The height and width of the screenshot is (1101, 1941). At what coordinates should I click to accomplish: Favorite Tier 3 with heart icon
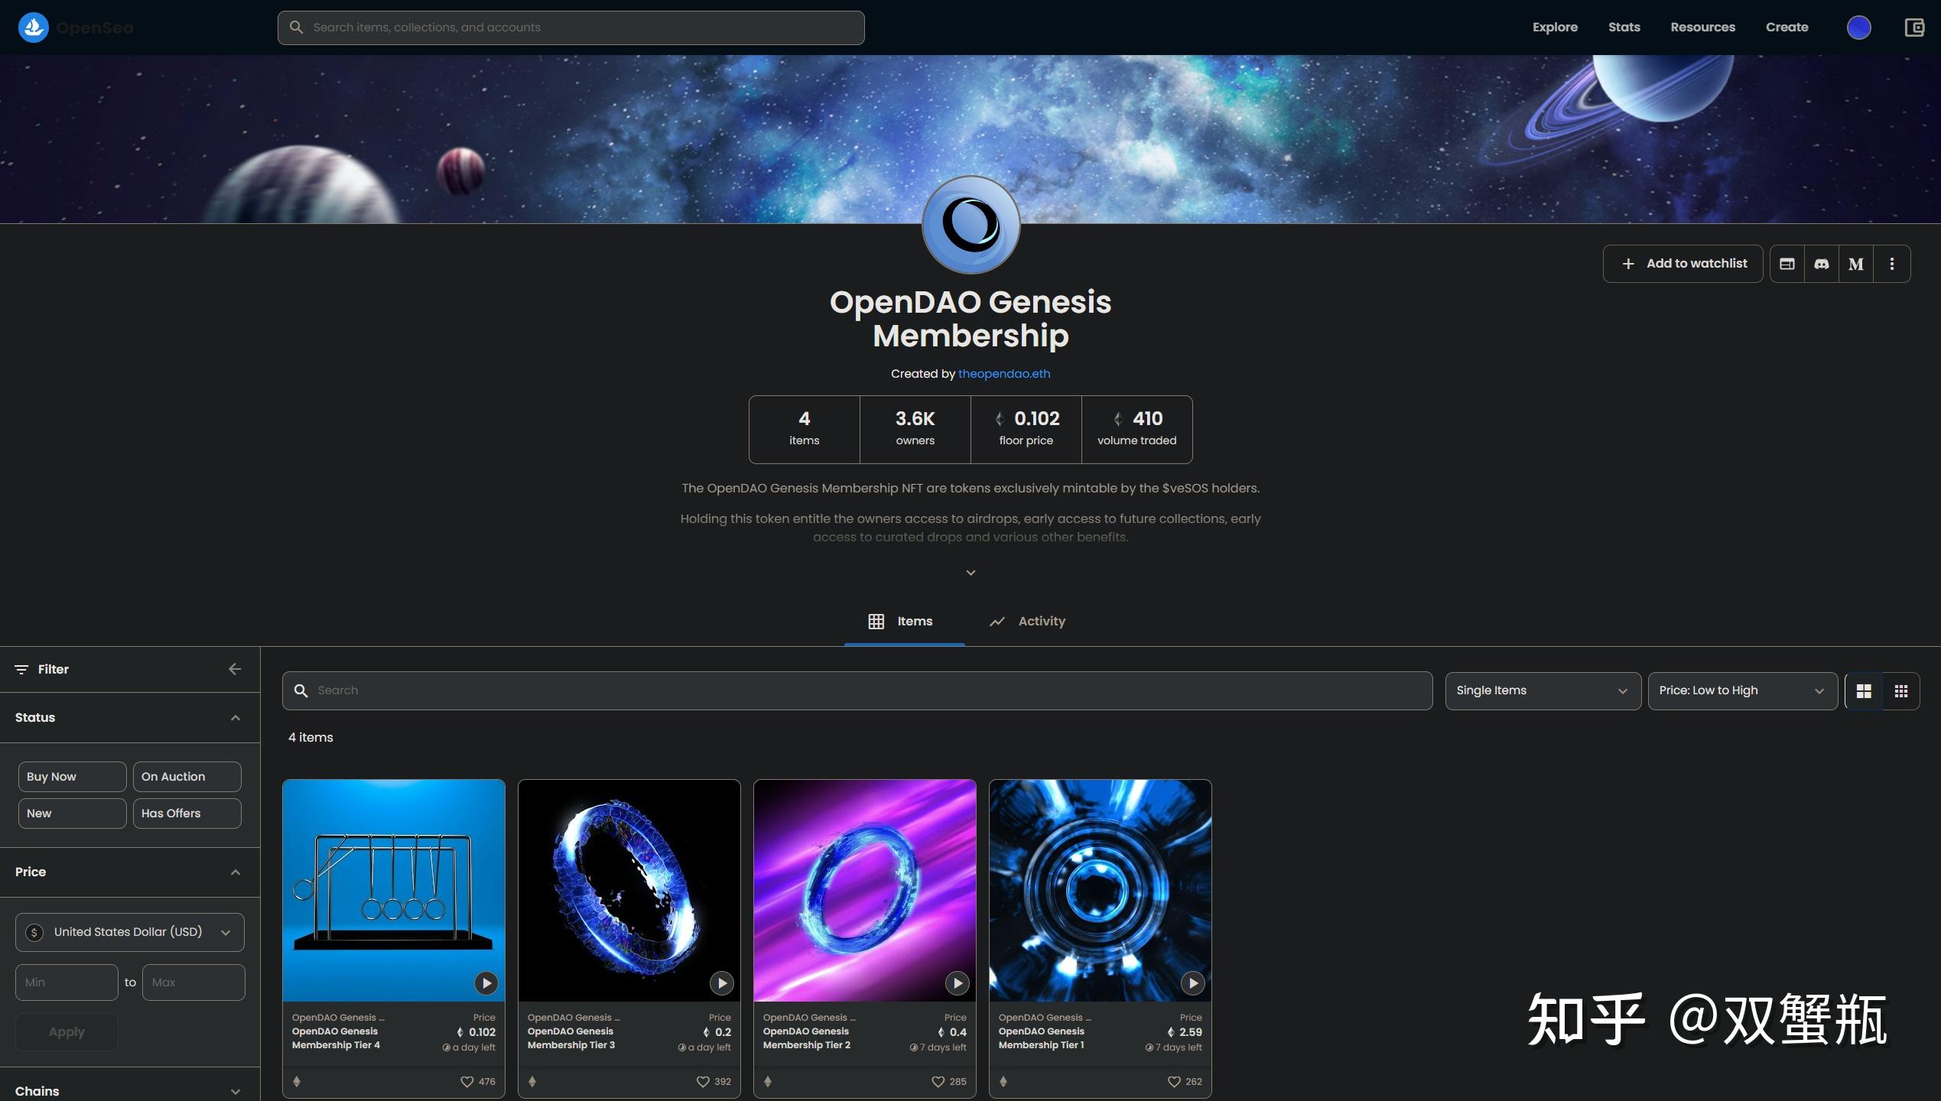pyautogui.click(x=703, y=1082)
